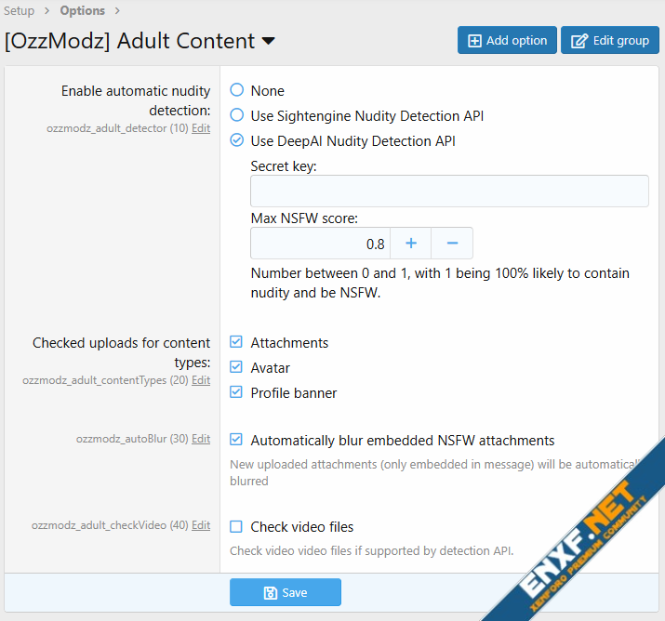Increase Max NSFW score with plus

(411, 244)
